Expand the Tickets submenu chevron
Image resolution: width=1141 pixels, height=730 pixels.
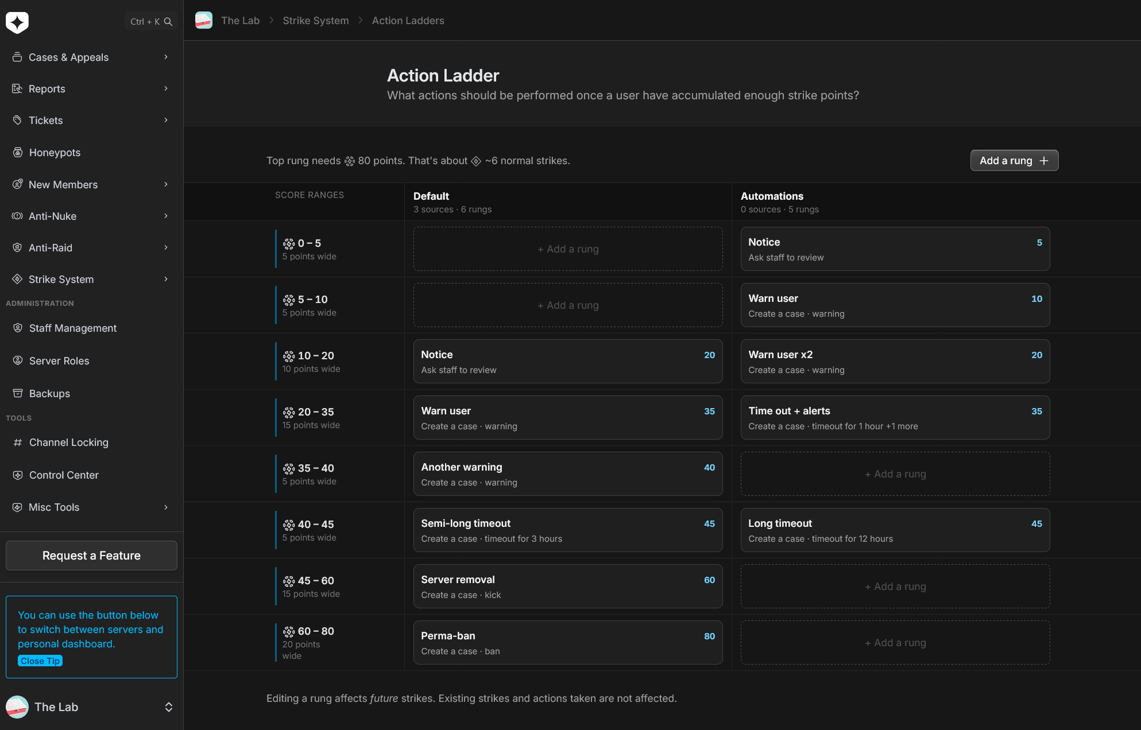coord(166,120)
